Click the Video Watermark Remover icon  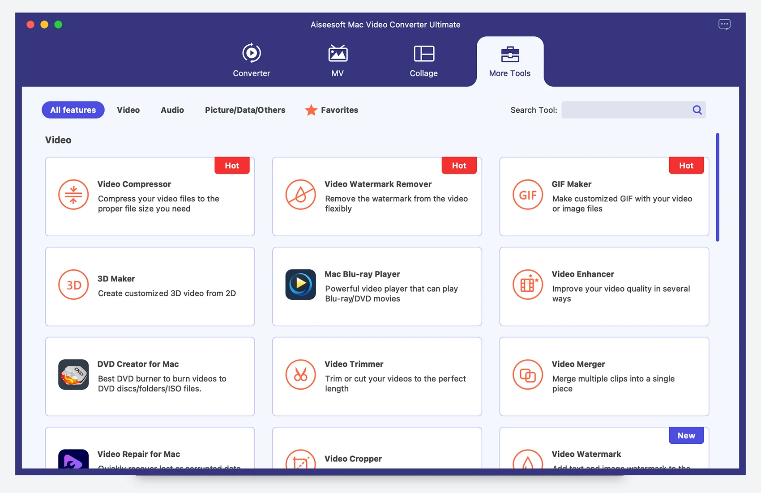pos(300,195)
